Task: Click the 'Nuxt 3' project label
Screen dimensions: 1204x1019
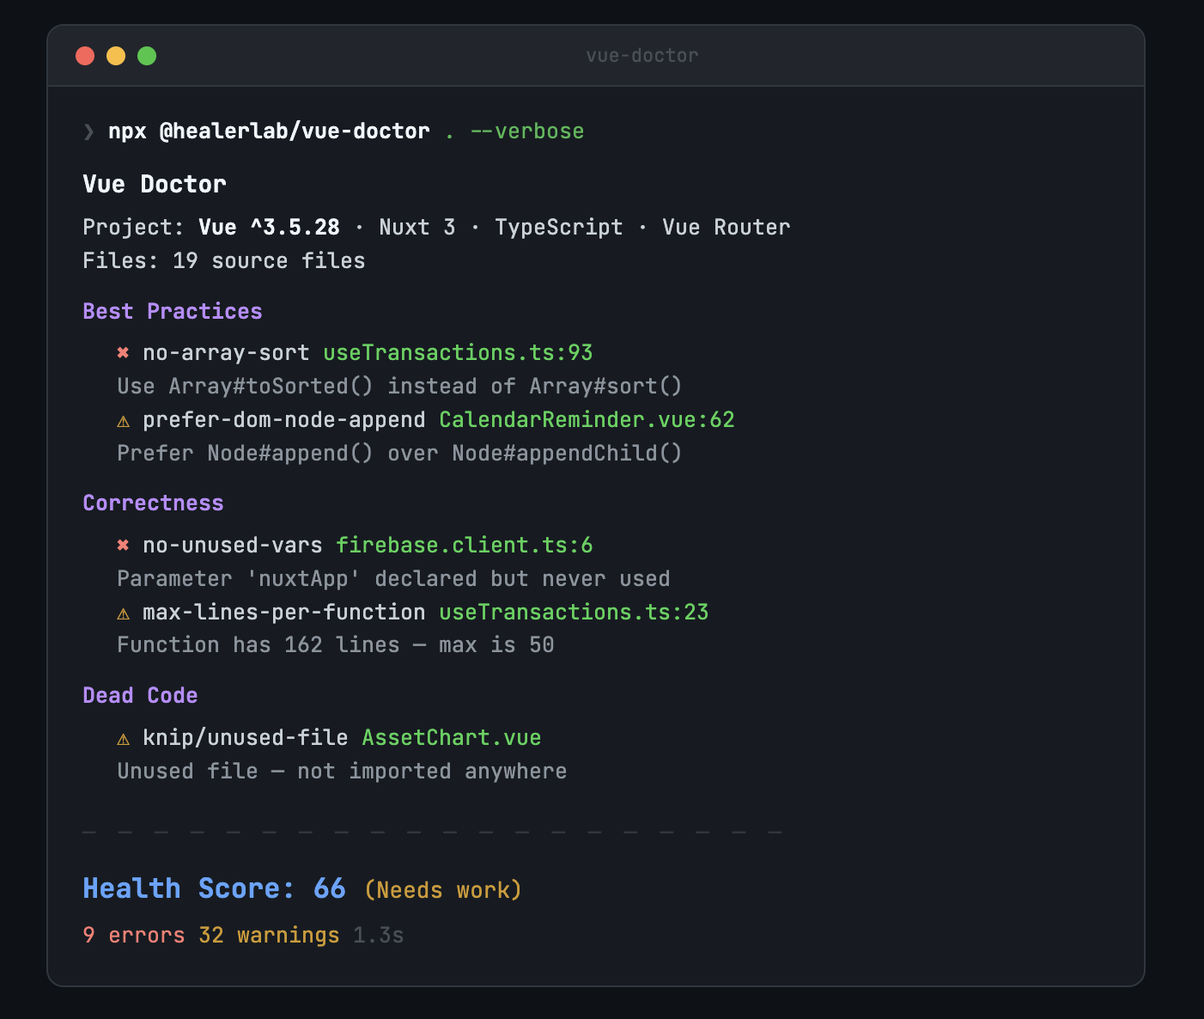Action: (x=417, y=228)
